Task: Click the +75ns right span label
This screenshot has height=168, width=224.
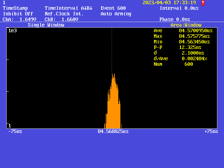Action: tap(211, 131)
